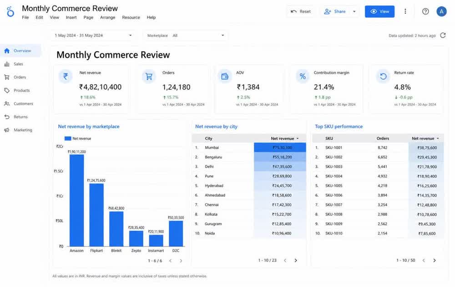Click the wallet icon on AOV card

pyautogui.click(x=225, y=77)
